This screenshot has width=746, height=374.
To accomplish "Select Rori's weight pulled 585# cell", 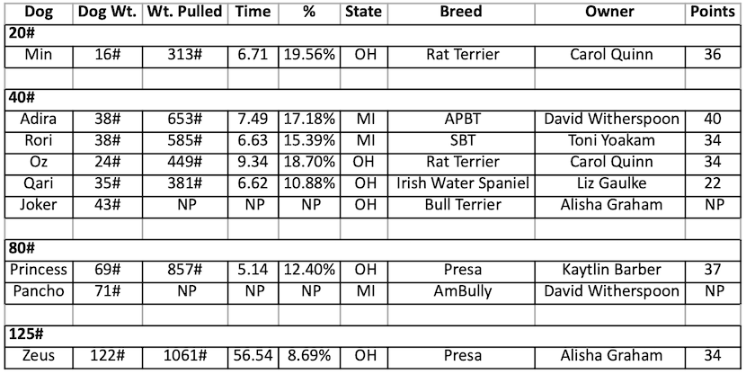I will 184,140.
